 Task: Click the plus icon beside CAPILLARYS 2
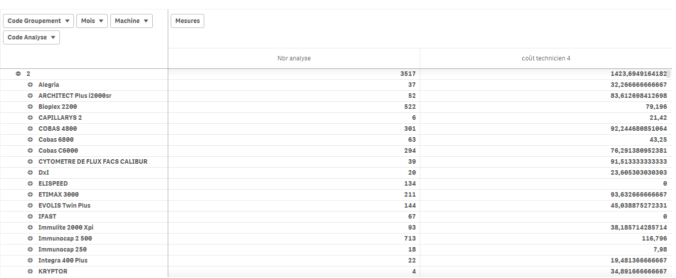coord(30,118)
